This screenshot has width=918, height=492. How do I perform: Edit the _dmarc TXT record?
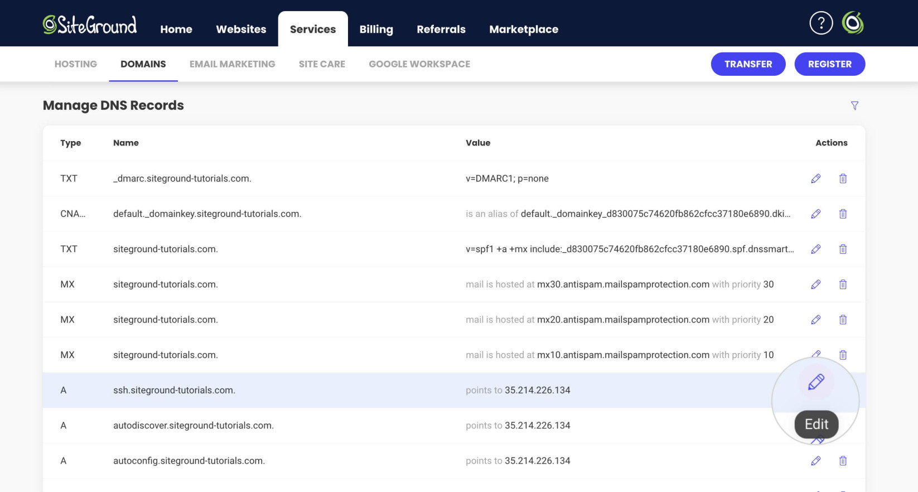point(816,179)
